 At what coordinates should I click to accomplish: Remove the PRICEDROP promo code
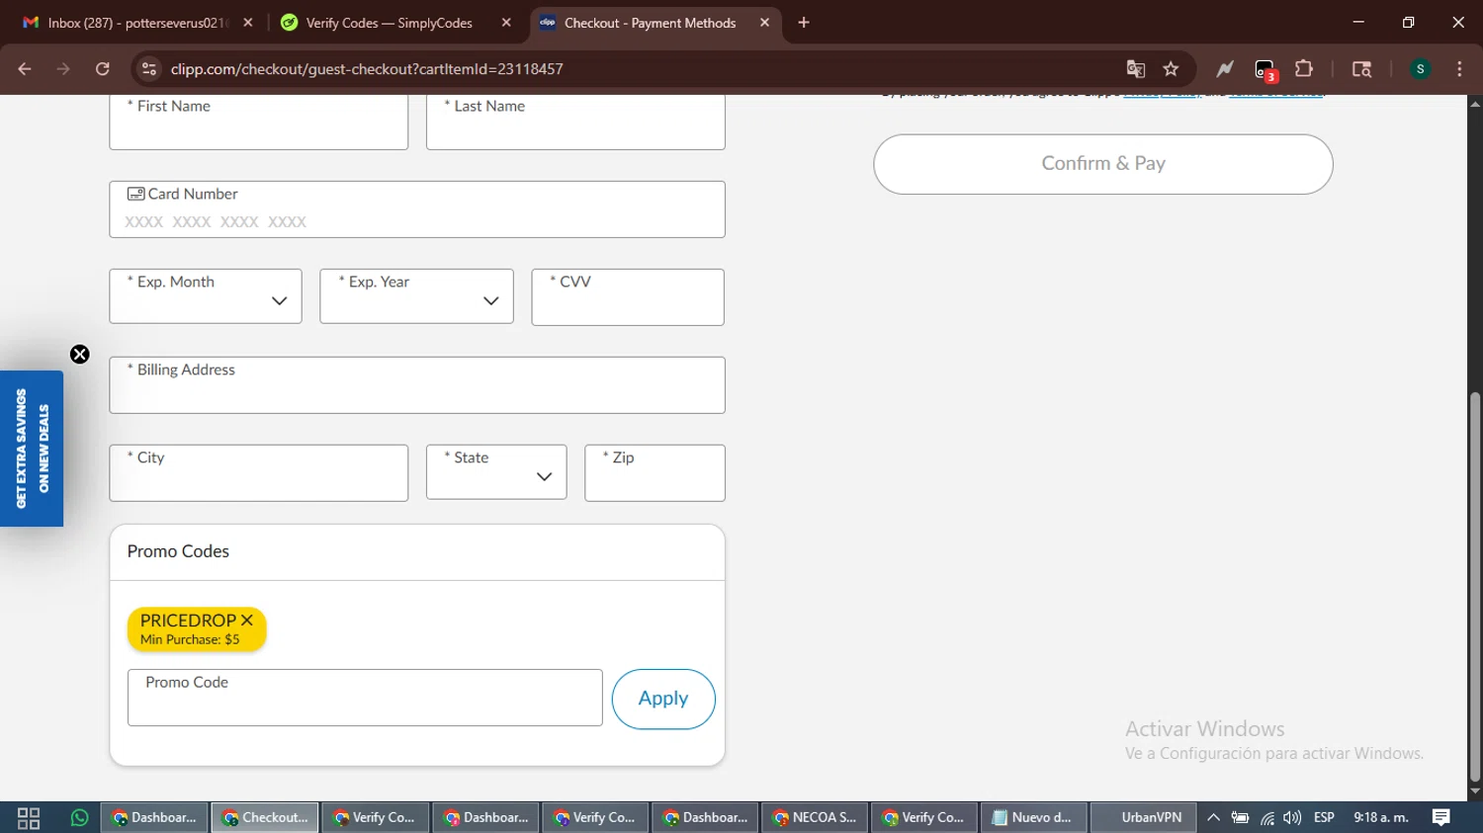point(247,621)
